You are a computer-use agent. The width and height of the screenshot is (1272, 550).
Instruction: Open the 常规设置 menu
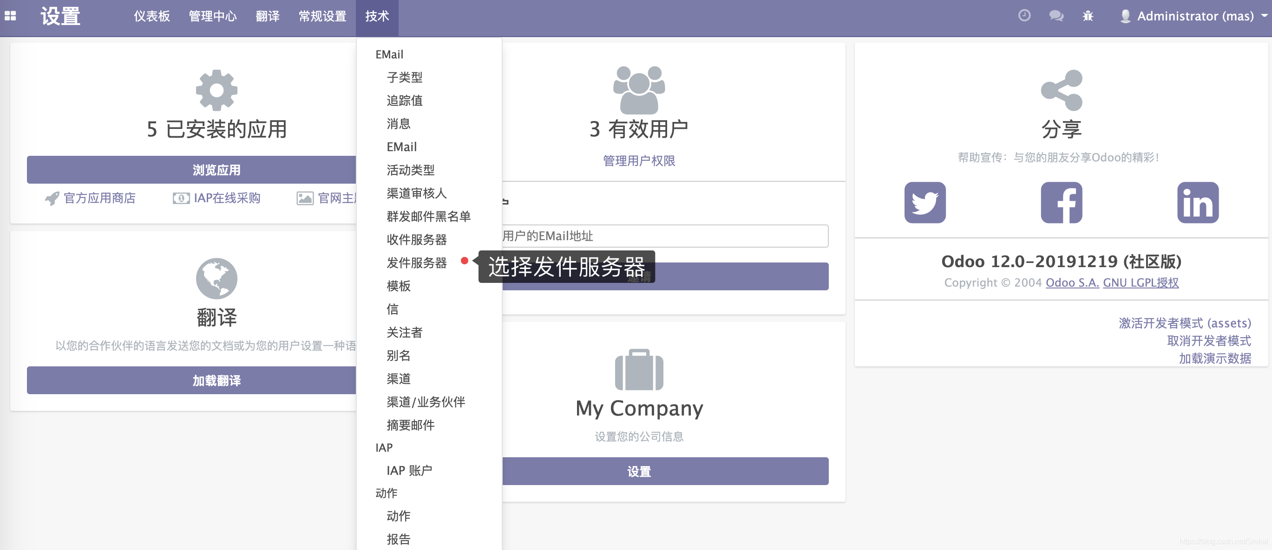tap(322, 16)
